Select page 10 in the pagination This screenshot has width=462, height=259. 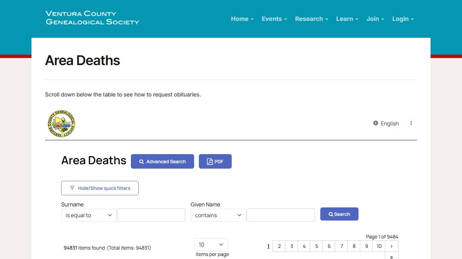coord(379,246)
